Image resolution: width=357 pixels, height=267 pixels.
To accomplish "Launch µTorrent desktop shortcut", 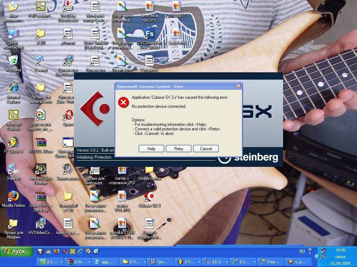I will [68, 37].
